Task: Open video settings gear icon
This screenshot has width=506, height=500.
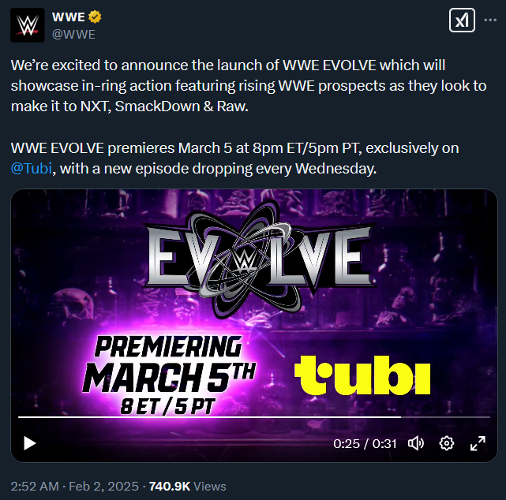Action: (447, 443)
